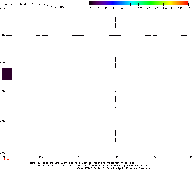This screenshot has height=170, width=193.
Task: Click the -0.5 colorbar label
Action: (x=155, y=8)
